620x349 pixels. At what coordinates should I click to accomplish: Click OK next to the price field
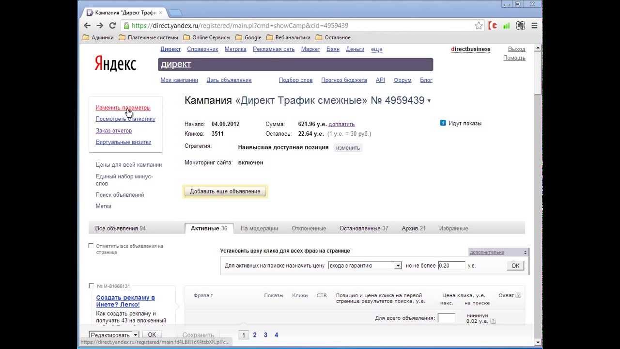point(515,266)
